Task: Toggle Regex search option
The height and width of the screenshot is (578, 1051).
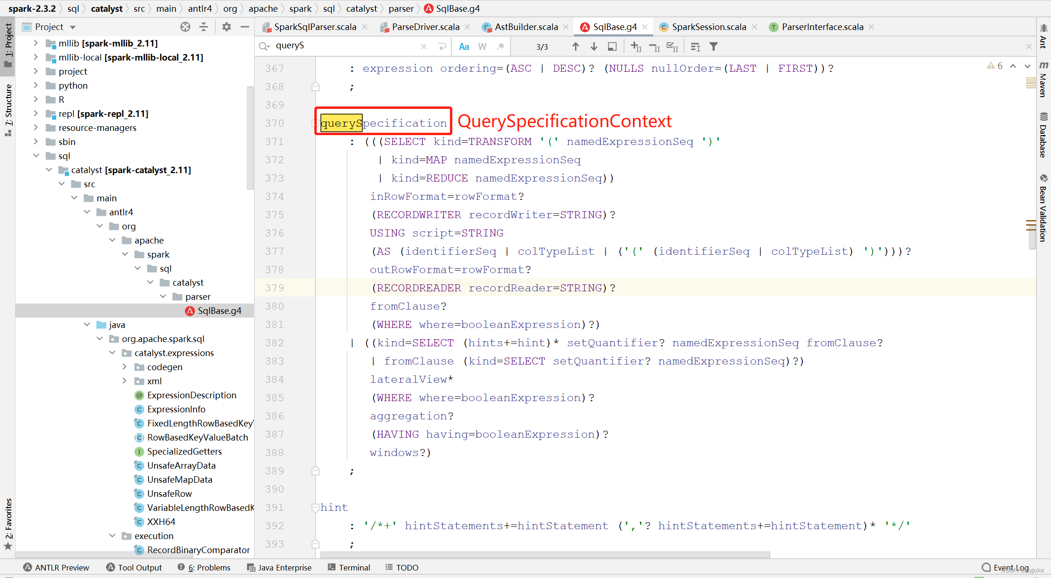Action: 501,46
